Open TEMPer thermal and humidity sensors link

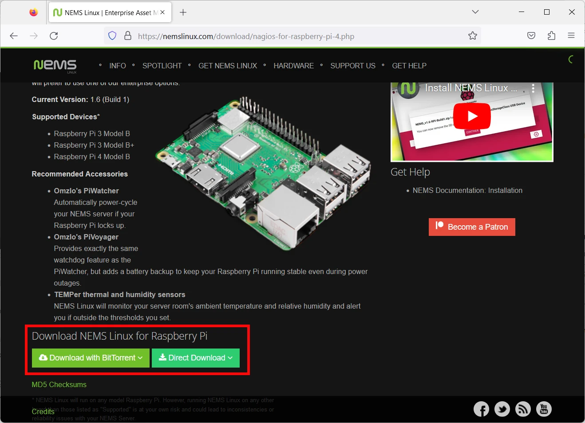tap(120, 294)
